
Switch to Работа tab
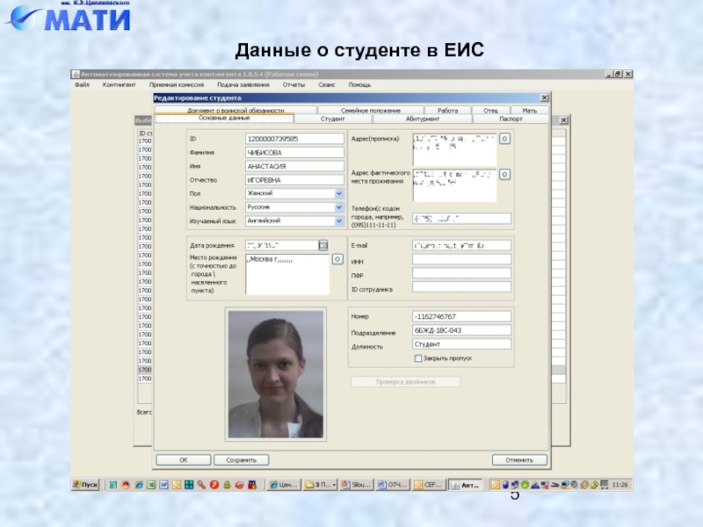click(x=447, y=111)
